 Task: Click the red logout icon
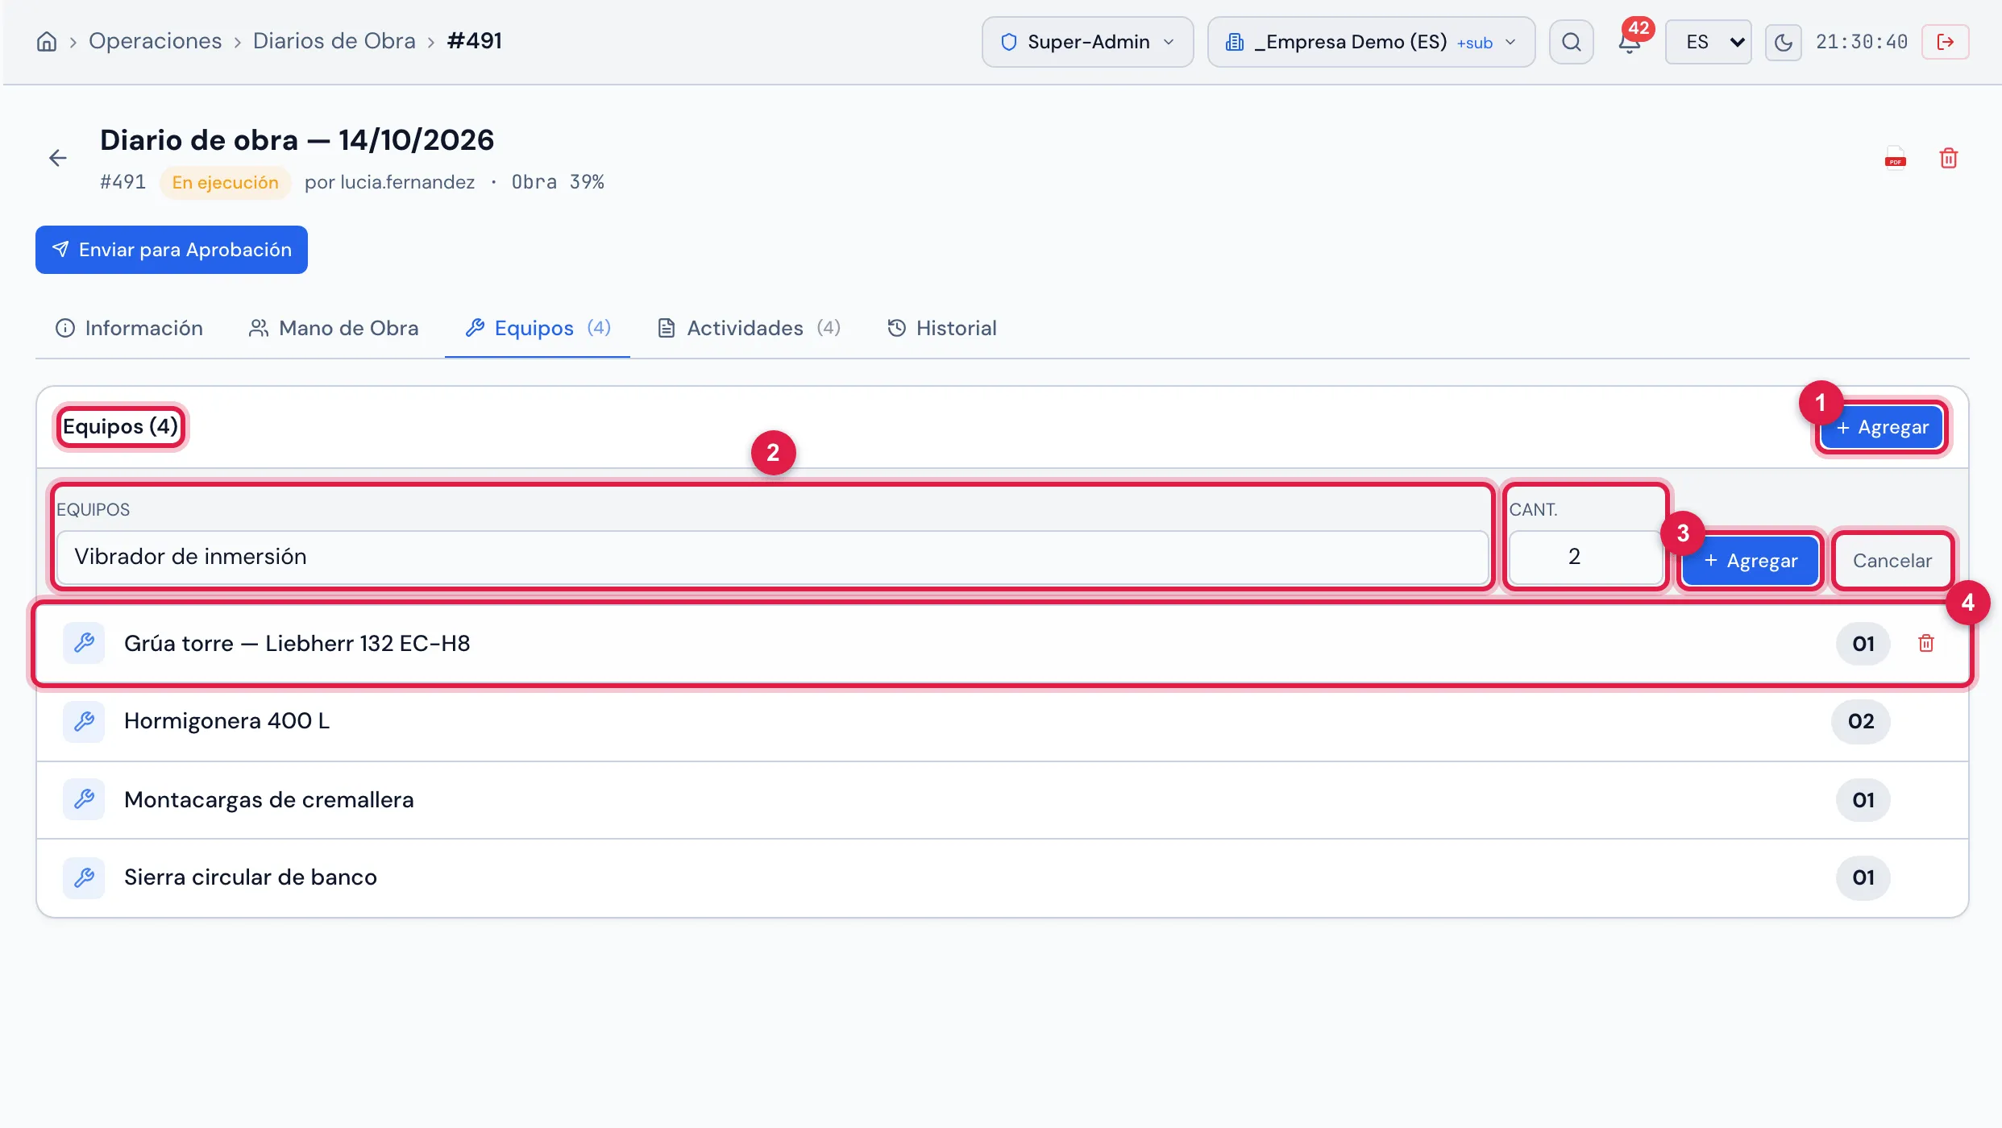[x=1946, y=42]
